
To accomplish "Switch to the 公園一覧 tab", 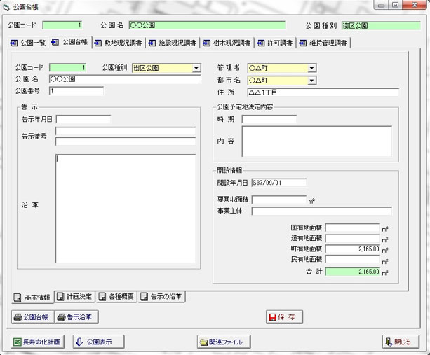I will pyautogui.click(x=29, y=43).
